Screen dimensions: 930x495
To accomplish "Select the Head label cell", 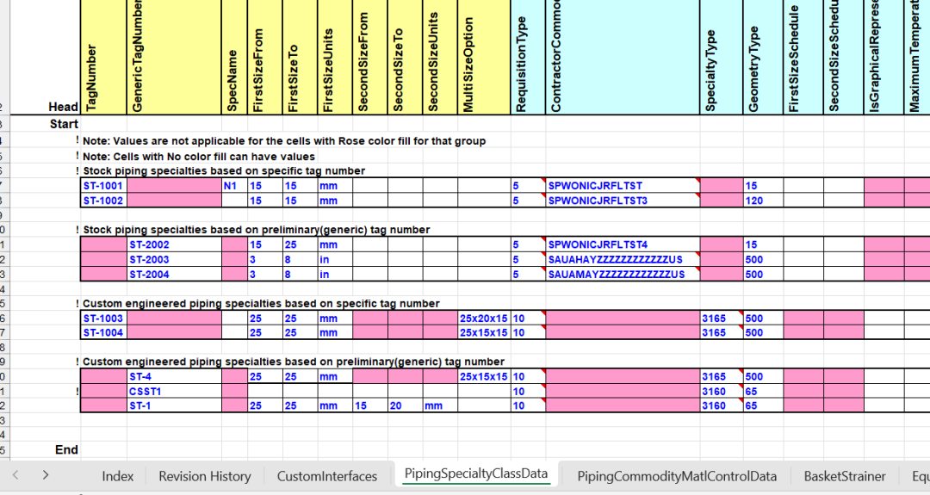I will 63,107.
